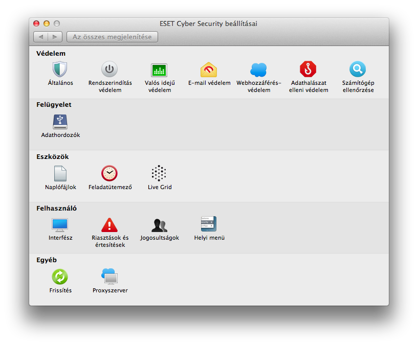Open Rendszerindítás védelem settings
The image size is (418, 346).
click(x=109, y=70)
